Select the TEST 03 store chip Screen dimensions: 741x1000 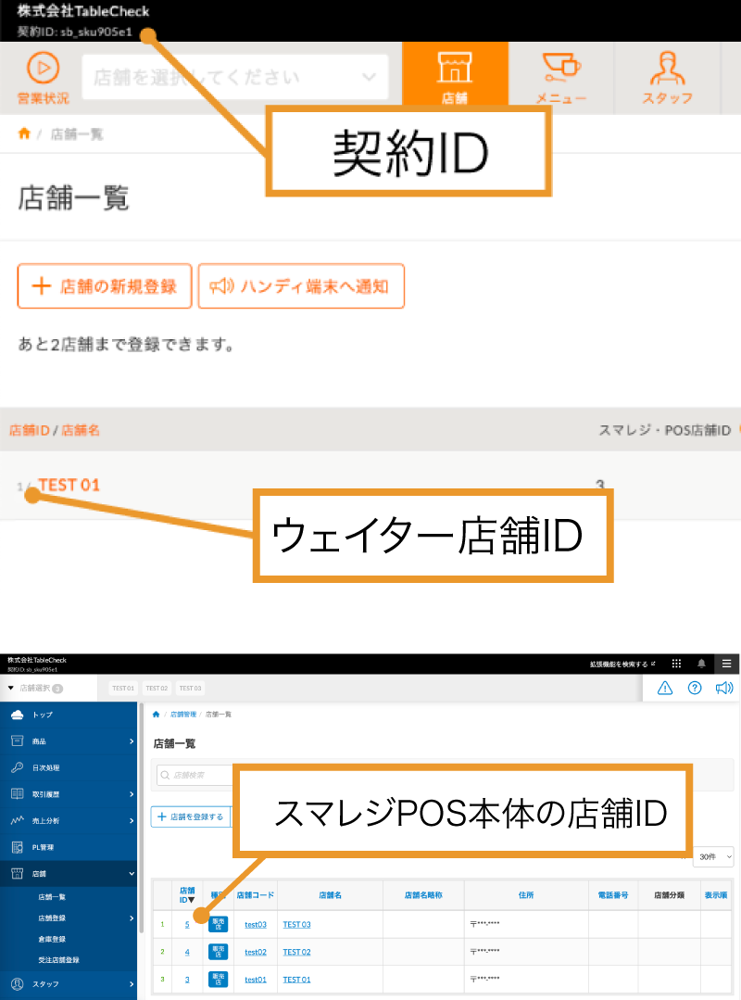[190, 689]
